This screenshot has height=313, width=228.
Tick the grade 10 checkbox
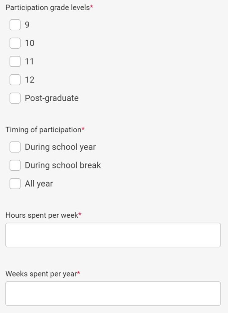tap(15, 43)
